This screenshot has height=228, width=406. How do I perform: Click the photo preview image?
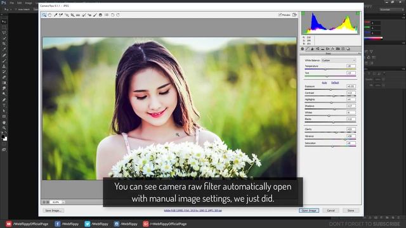169,108
